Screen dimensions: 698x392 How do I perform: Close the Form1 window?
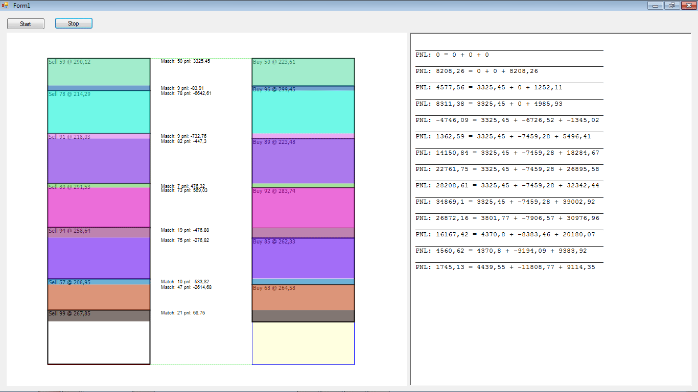pyautogui.click(x=688, y=6)
